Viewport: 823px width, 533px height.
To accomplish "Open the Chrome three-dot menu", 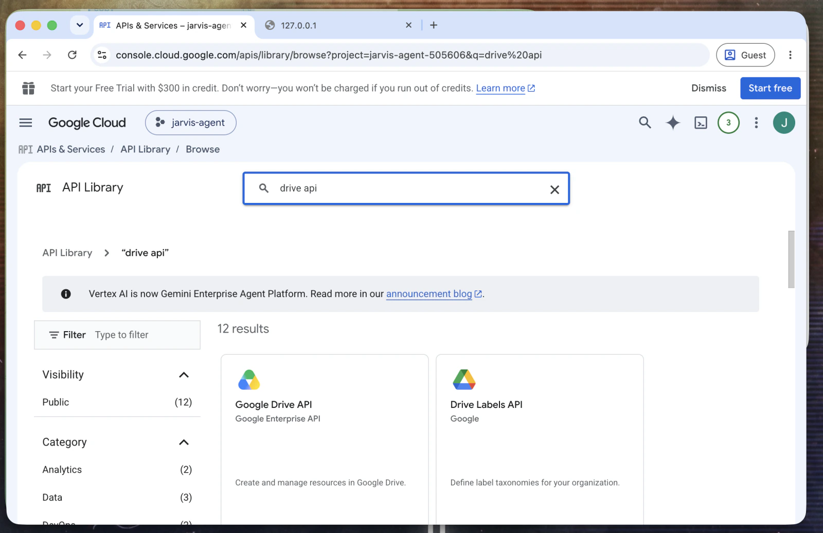I will 790,55.
